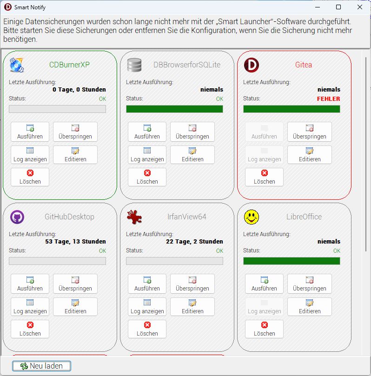This screenshot has height=376, width=371.
Task: Click the Smart Notify title bar logo
Action: pyautogui.click(x=8, y=7)
